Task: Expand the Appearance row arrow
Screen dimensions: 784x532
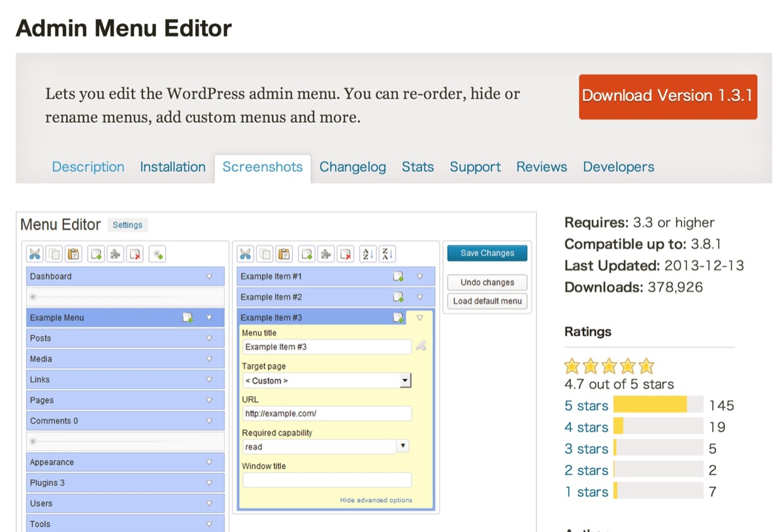Action: point(210,462)
